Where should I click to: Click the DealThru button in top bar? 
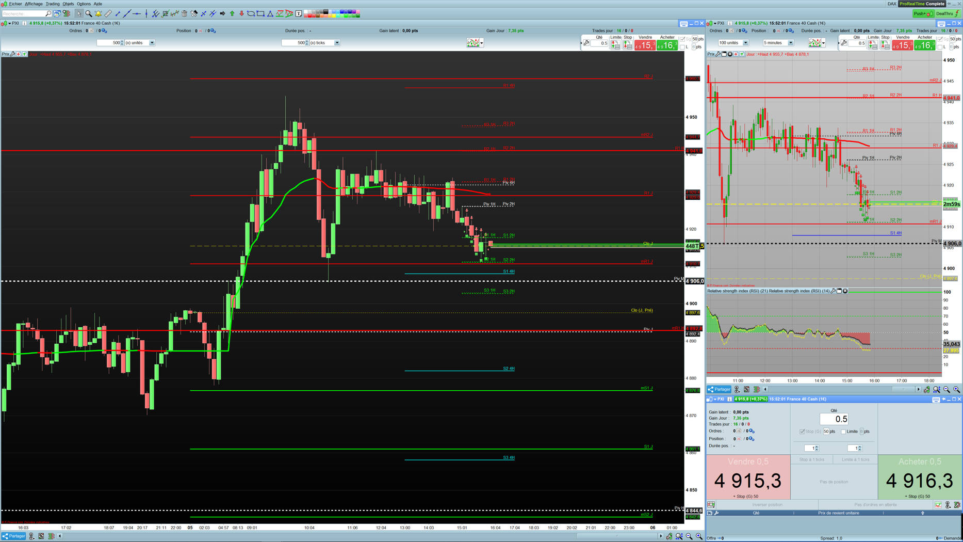click(948, 13)
